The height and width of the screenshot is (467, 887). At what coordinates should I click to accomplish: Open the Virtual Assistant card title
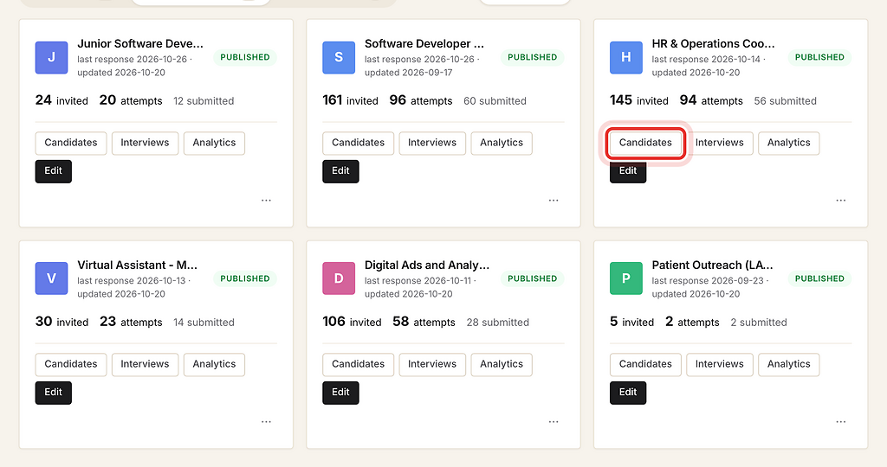coord(138,265)
